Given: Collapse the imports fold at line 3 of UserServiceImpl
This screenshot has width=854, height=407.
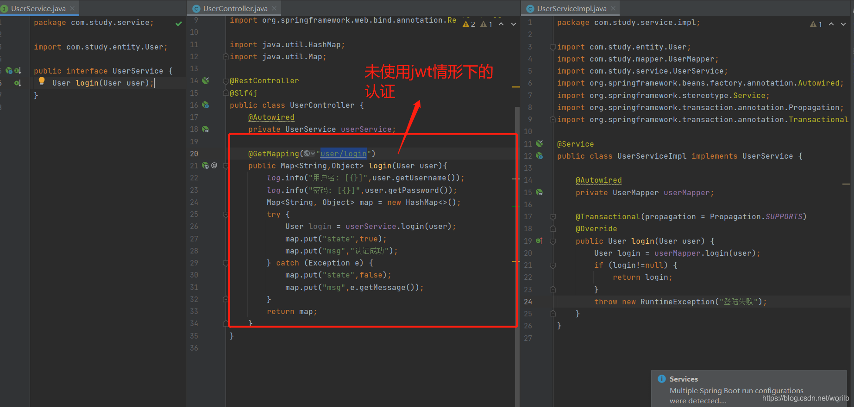Looking at the screenshot, I should tap(553, 47).
